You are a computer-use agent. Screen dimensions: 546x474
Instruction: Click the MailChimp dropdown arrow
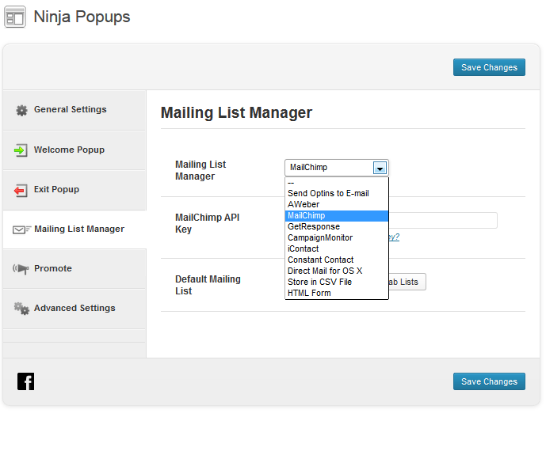(x=380, y=168)
